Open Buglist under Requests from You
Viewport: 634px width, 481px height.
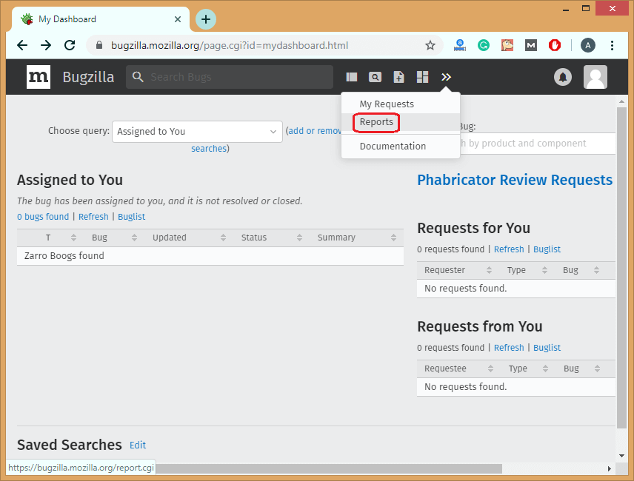[x=547, y=348]
